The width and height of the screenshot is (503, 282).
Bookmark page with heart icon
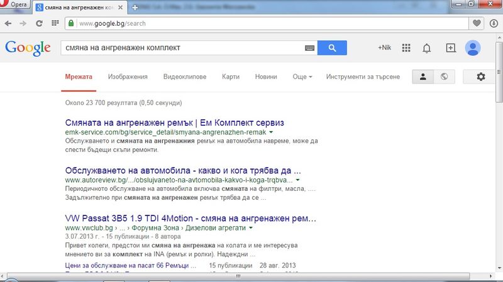pyautogui.click(x=477, y=23)
